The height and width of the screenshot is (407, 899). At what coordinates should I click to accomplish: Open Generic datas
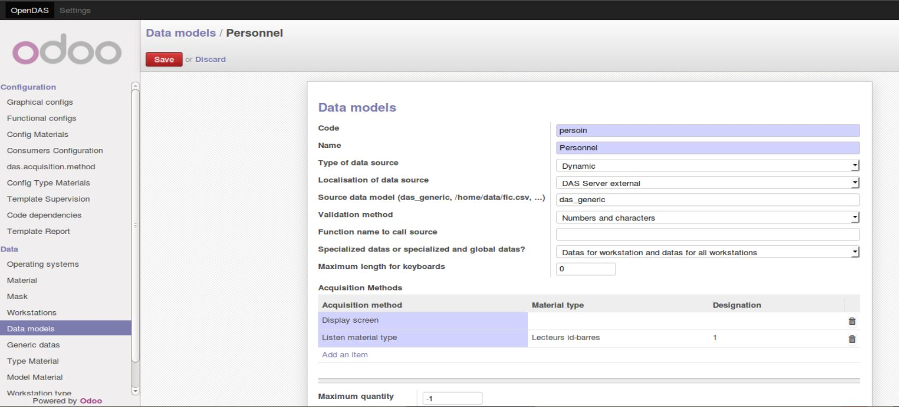click(33, 345)
